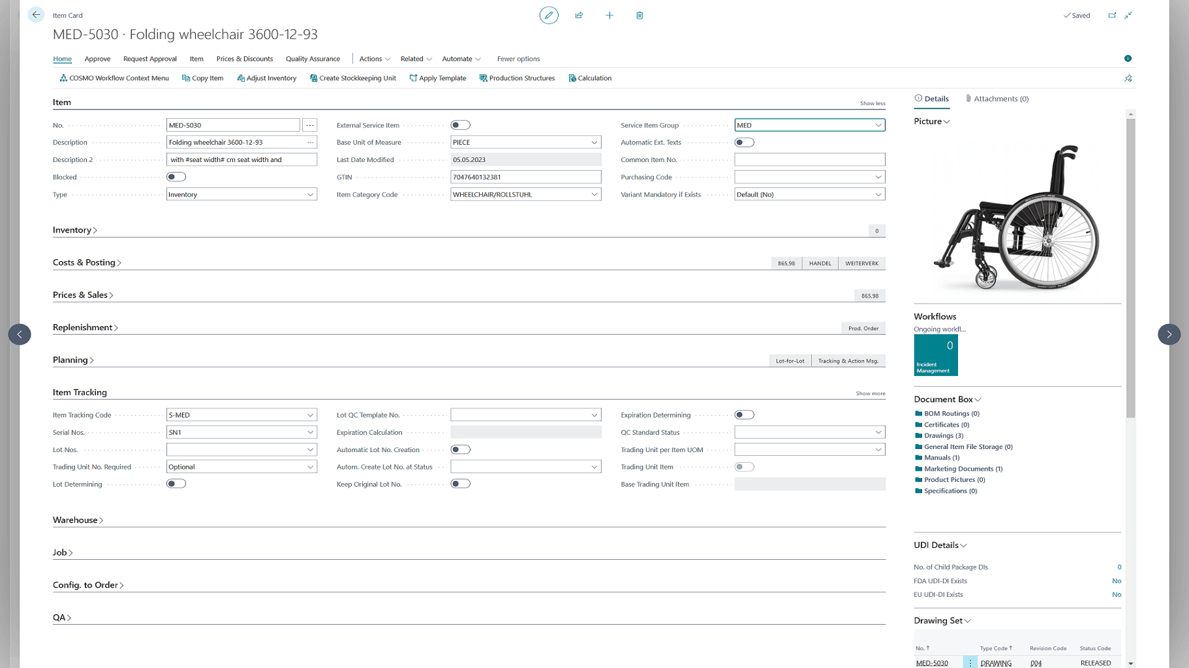
Task: Open Type dropdown showing Inventory
Action: [310, 194]
